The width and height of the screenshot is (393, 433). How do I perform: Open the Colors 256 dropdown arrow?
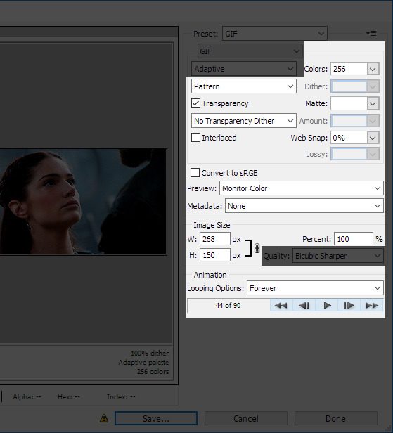click(373, 69)
